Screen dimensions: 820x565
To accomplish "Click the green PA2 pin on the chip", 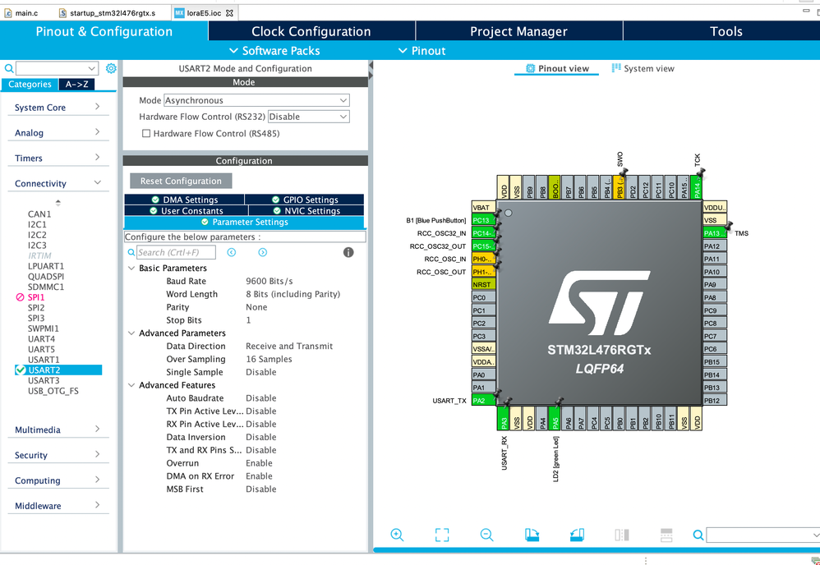I will click(483, 401).
